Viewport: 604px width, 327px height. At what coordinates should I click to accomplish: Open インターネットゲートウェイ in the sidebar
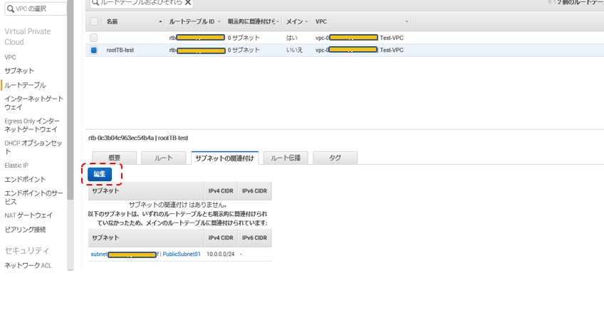pyautogui.click(x=34, y=103)
